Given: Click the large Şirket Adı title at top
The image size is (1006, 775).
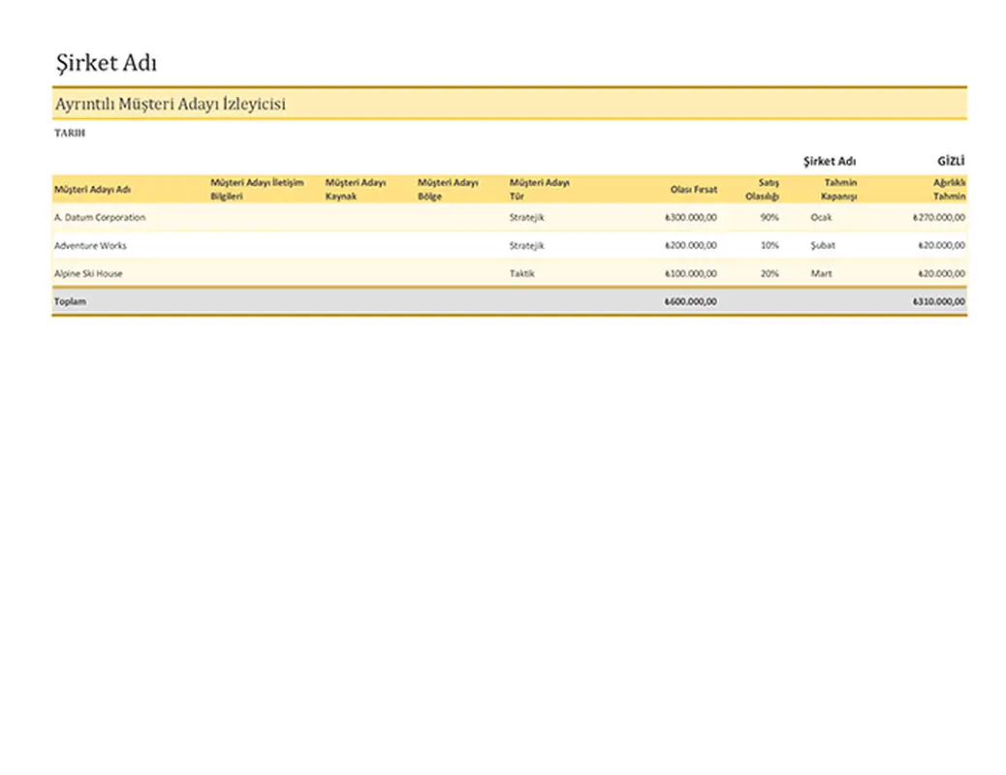Looking at the screenshot, I should click(x=106, y=64).
